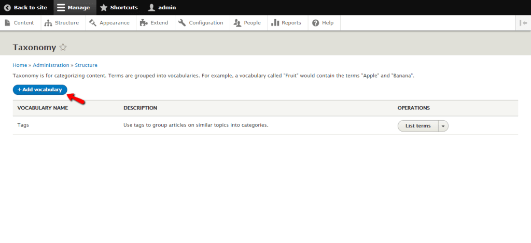Image resolution: width=531 pixels, height=243 pixels.
Task: Click the Vocabulary Name column header
Action: point(43,108)
